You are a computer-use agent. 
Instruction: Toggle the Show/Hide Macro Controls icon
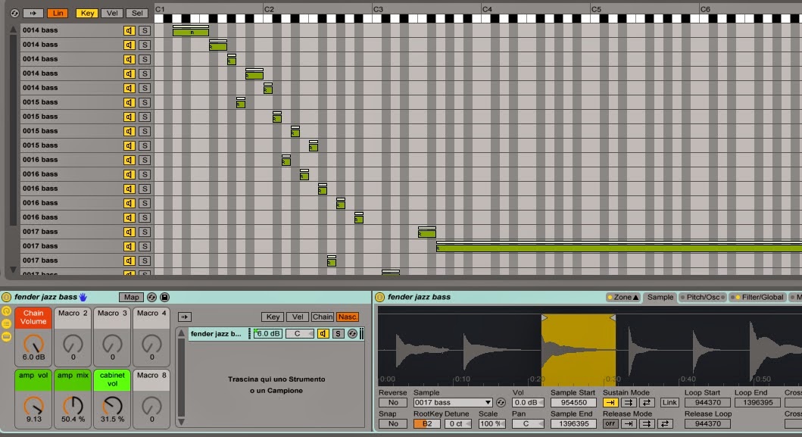click(6, 311)
